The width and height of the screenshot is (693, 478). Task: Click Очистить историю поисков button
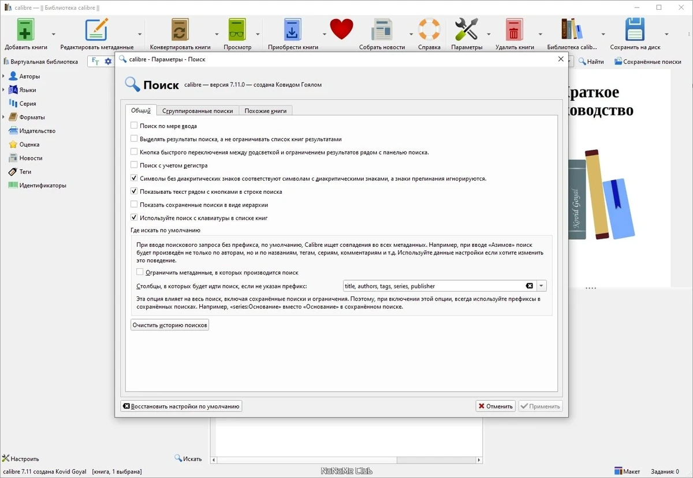[170, 325]
